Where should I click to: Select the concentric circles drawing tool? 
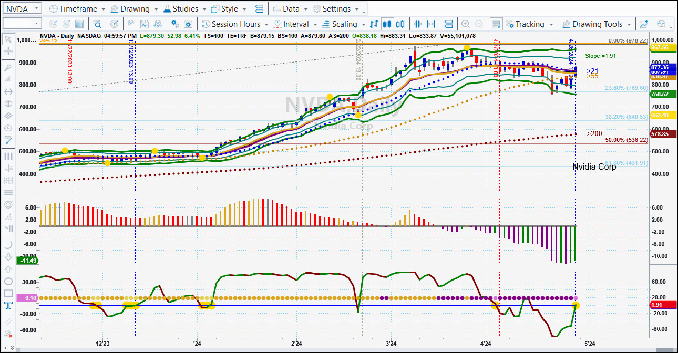pos(8,204)
